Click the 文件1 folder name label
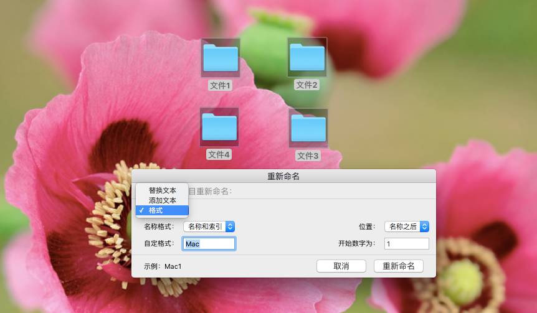 [220, 85]
